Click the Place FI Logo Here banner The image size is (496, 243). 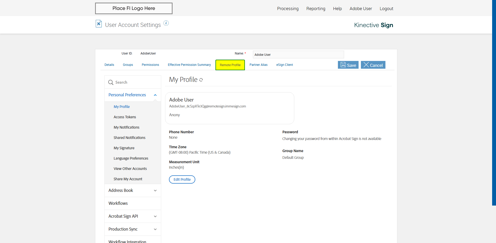[x=134, y=8]
